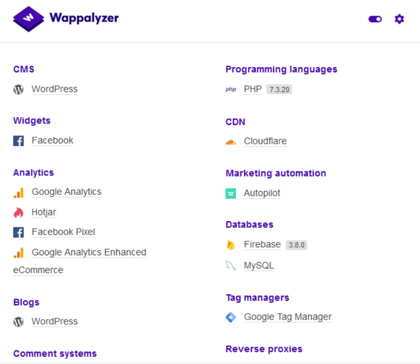Click the Google Analytics Enhanced eCommerce icon

19,253
